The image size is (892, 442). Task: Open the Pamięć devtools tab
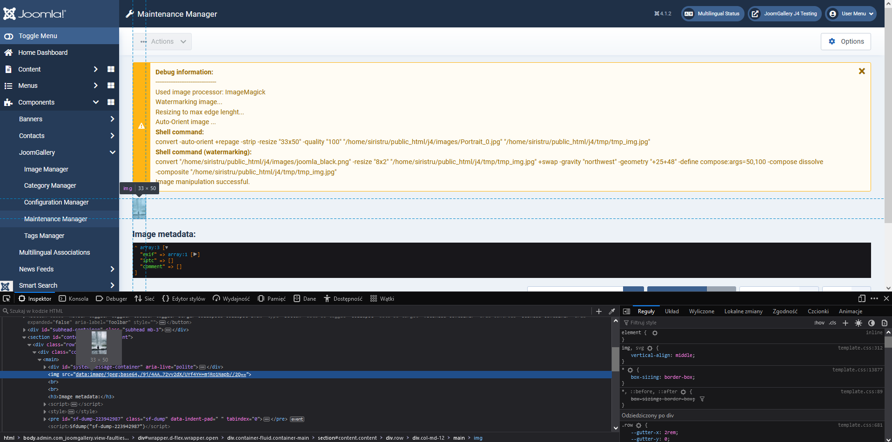click(271, 299)
